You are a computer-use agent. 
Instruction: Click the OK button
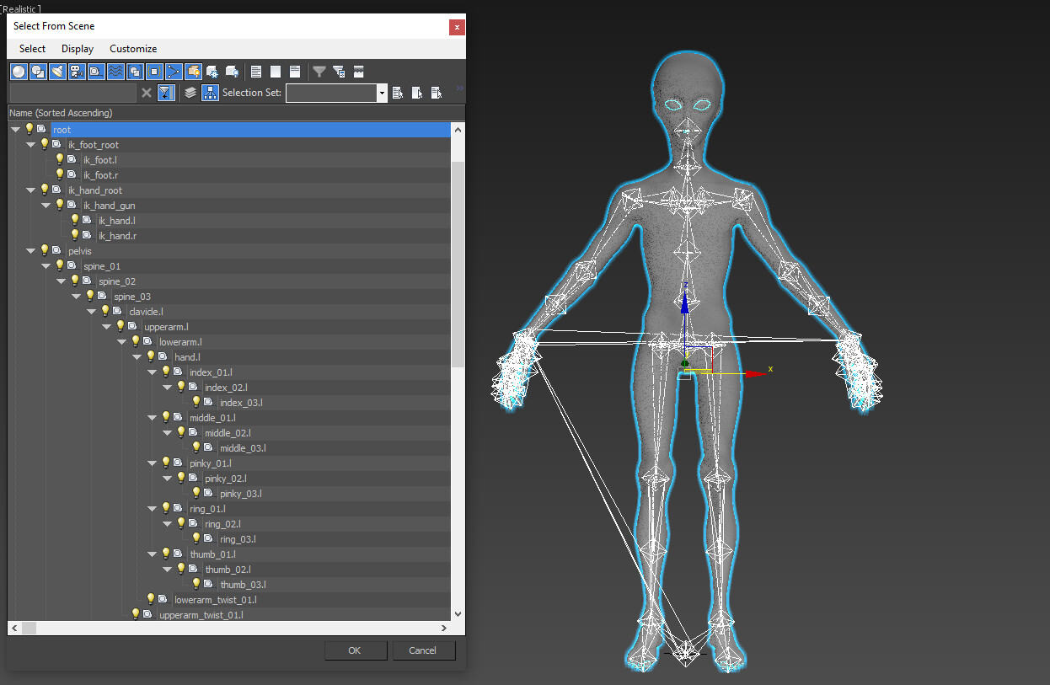[354, 650]
